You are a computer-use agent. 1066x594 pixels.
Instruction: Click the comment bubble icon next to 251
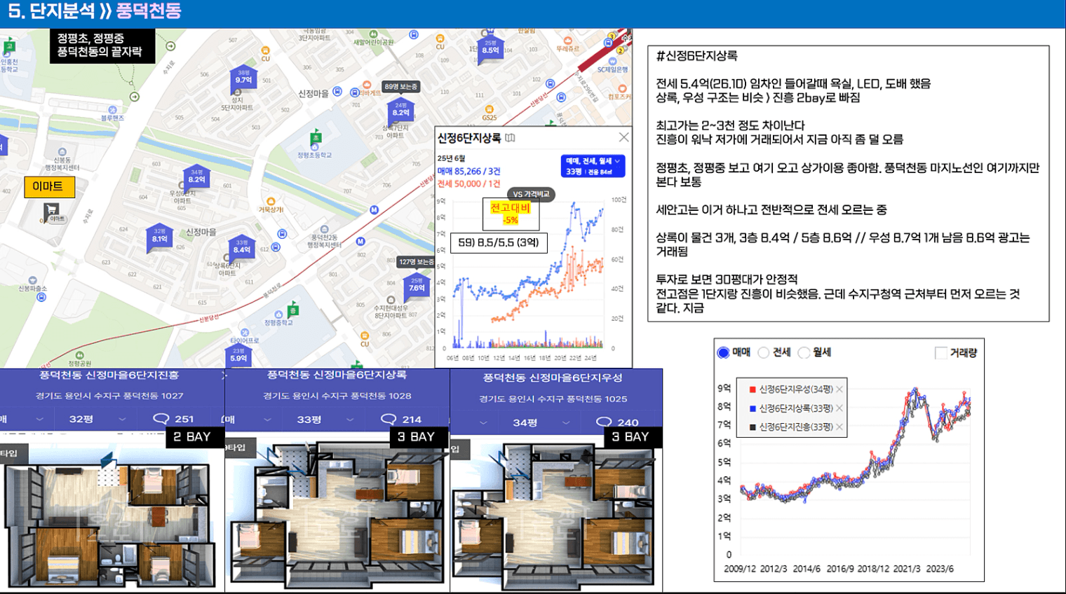pyautogui.click(x=161, y=419)
